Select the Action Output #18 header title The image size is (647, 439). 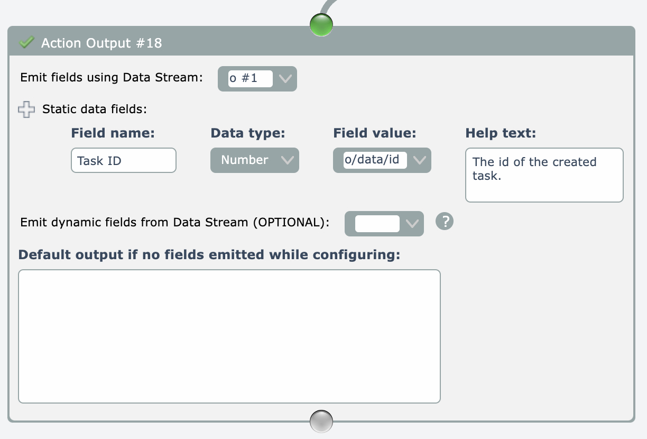pyautogui.click(x=101, y=43)
